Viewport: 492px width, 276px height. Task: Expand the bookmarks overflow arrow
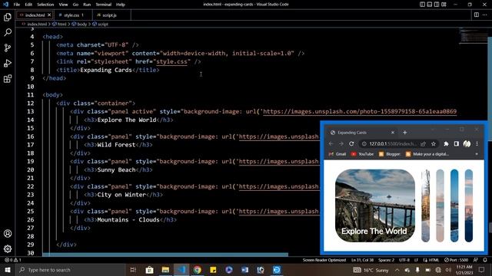click(x=477, y=154)
